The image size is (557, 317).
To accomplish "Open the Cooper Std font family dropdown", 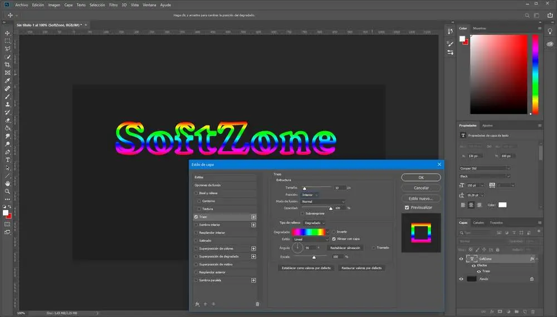I will (485, 169).
